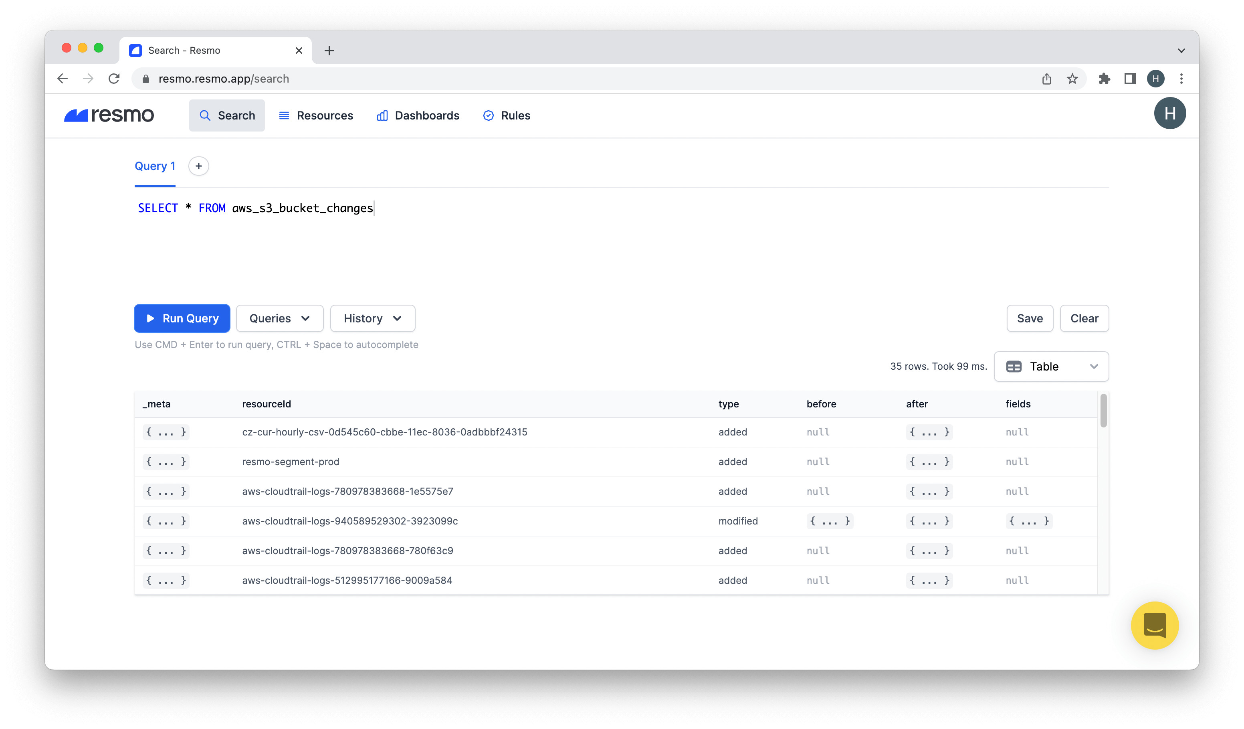Clear the query editor
The image size is (1244, 729).
coord(1084,318)
